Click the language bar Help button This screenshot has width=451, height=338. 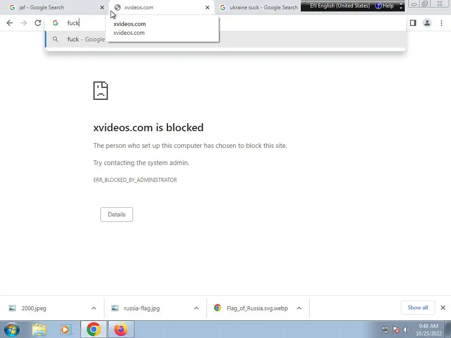385,6
